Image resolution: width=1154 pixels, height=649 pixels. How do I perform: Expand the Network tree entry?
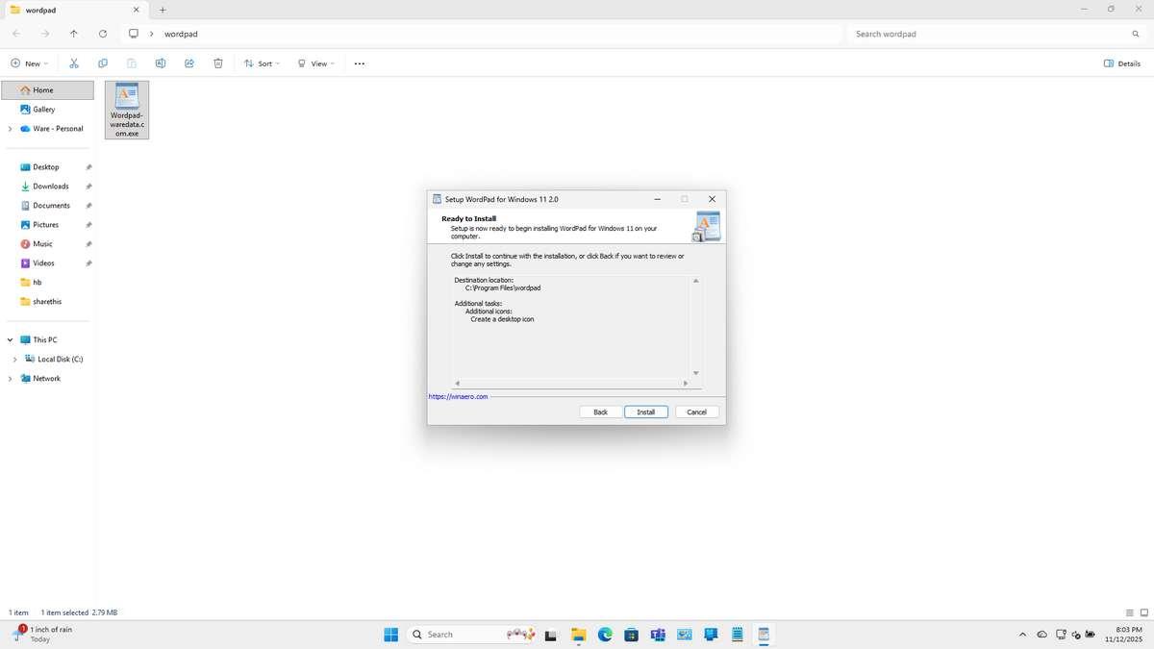[x=9, y=378]
